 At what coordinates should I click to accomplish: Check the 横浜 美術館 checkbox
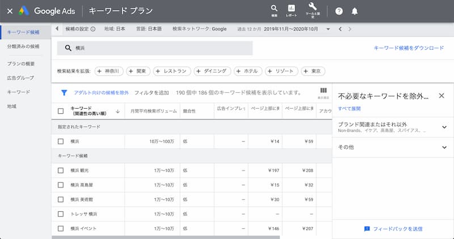pos(61,199)
